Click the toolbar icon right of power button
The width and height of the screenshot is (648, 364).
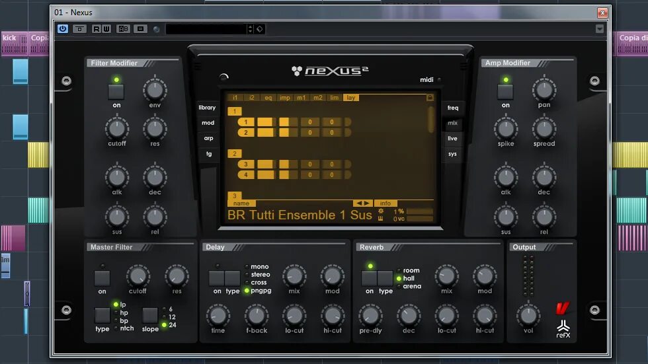coord(80,29)
